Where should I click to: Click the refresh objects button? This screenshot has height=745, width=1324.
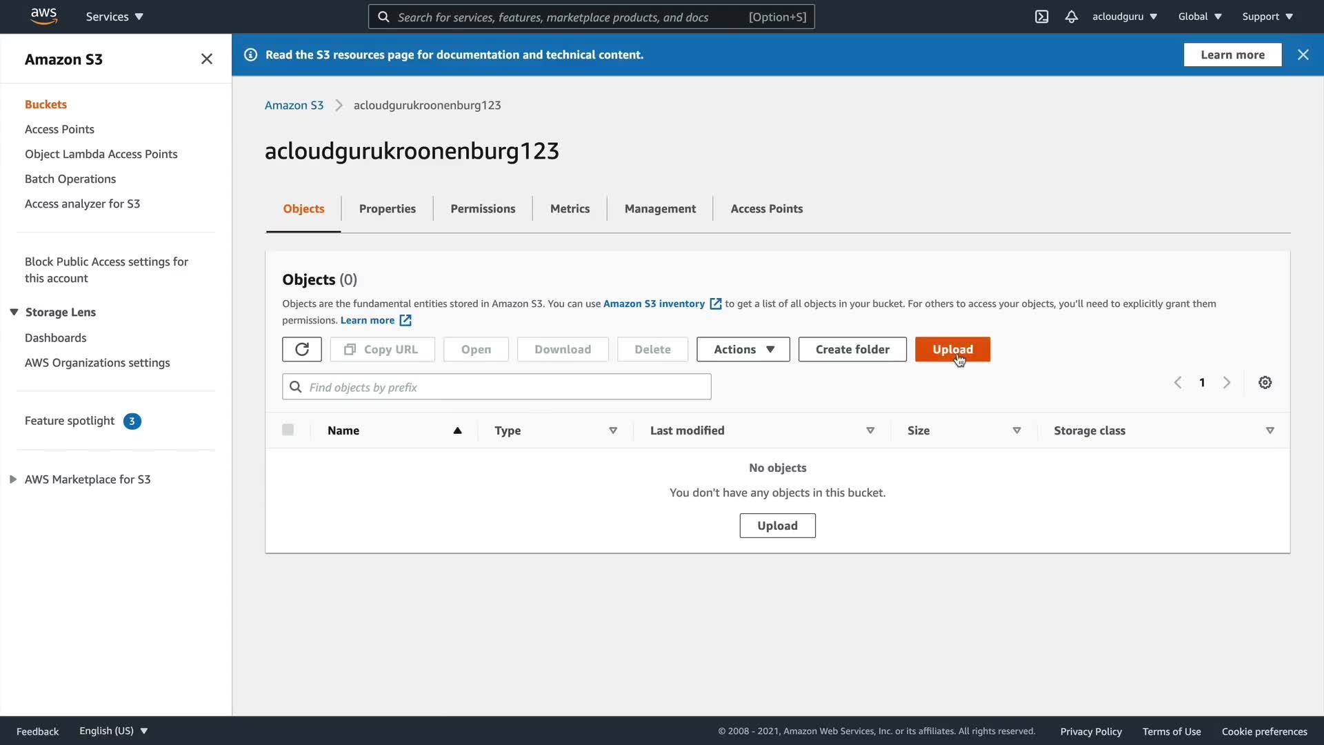pyautogui.click(x=301, y=349)
